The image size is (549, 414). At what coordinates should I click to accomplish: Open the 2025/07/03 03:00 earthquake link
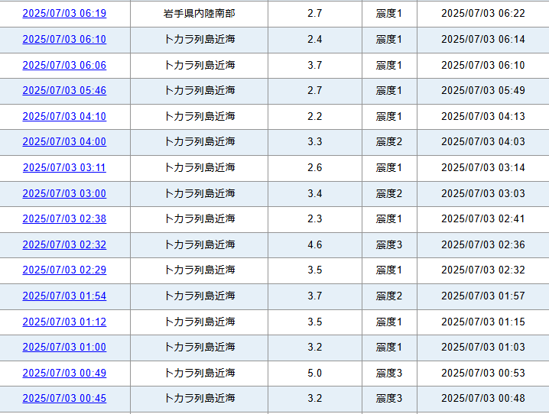click(64, 193)
